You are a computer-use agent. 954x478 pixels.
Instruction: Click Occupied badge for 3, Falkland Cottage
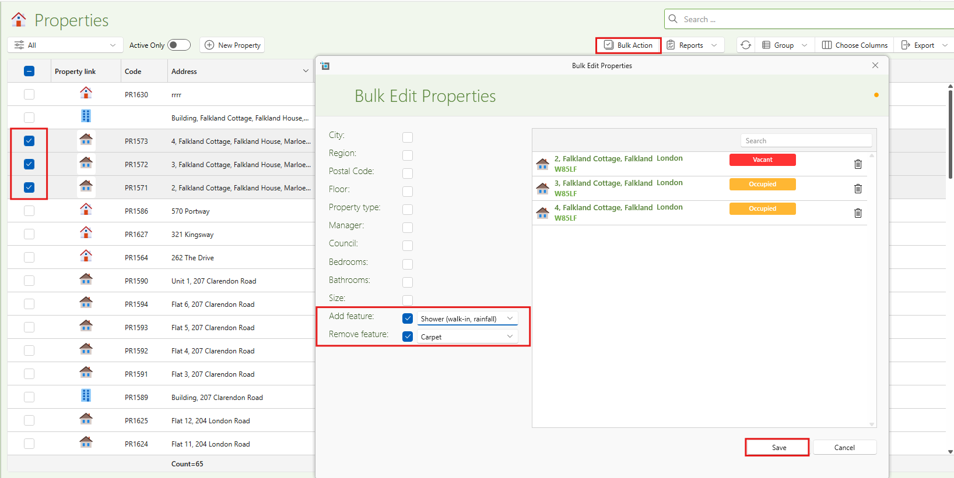(x=763, y=184)
